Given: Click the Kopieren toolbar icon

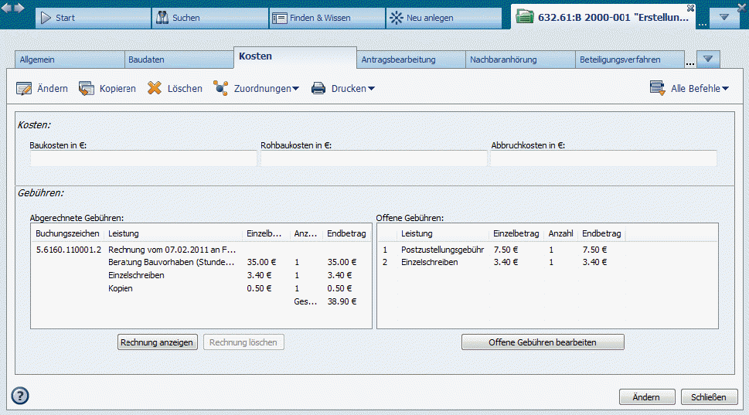Looking at the screenshot, I should (x=87, y=89).
